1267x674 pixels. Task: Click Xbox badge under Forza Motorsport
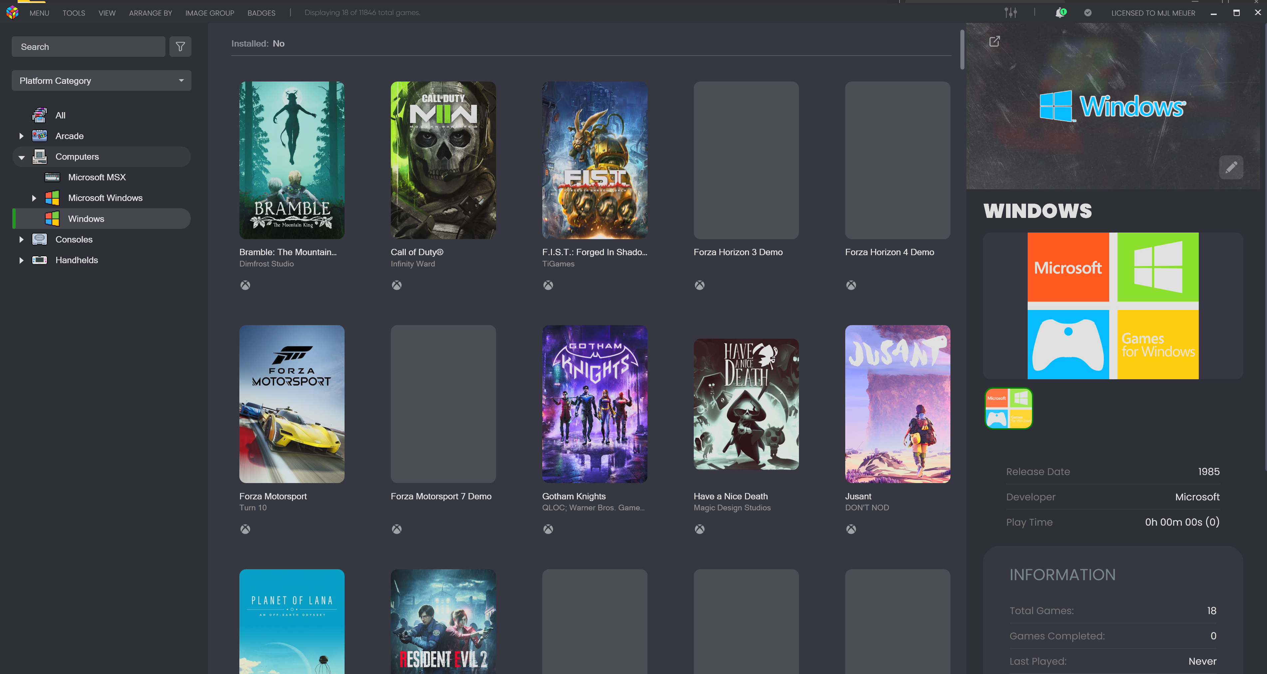[x=245, y=529]
